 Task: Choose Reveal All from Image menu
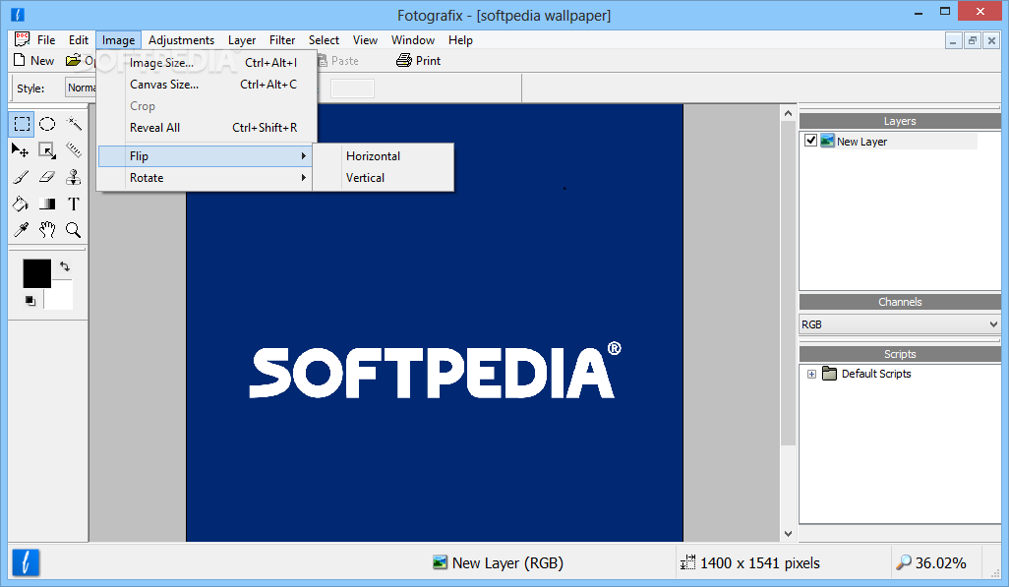coord(206,128)
